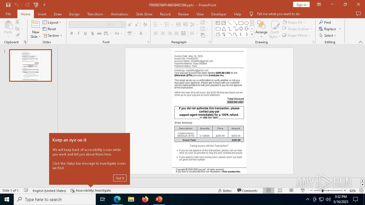
Task: Click Accessibility: Investigate status bar message
Action: (91, 190)
